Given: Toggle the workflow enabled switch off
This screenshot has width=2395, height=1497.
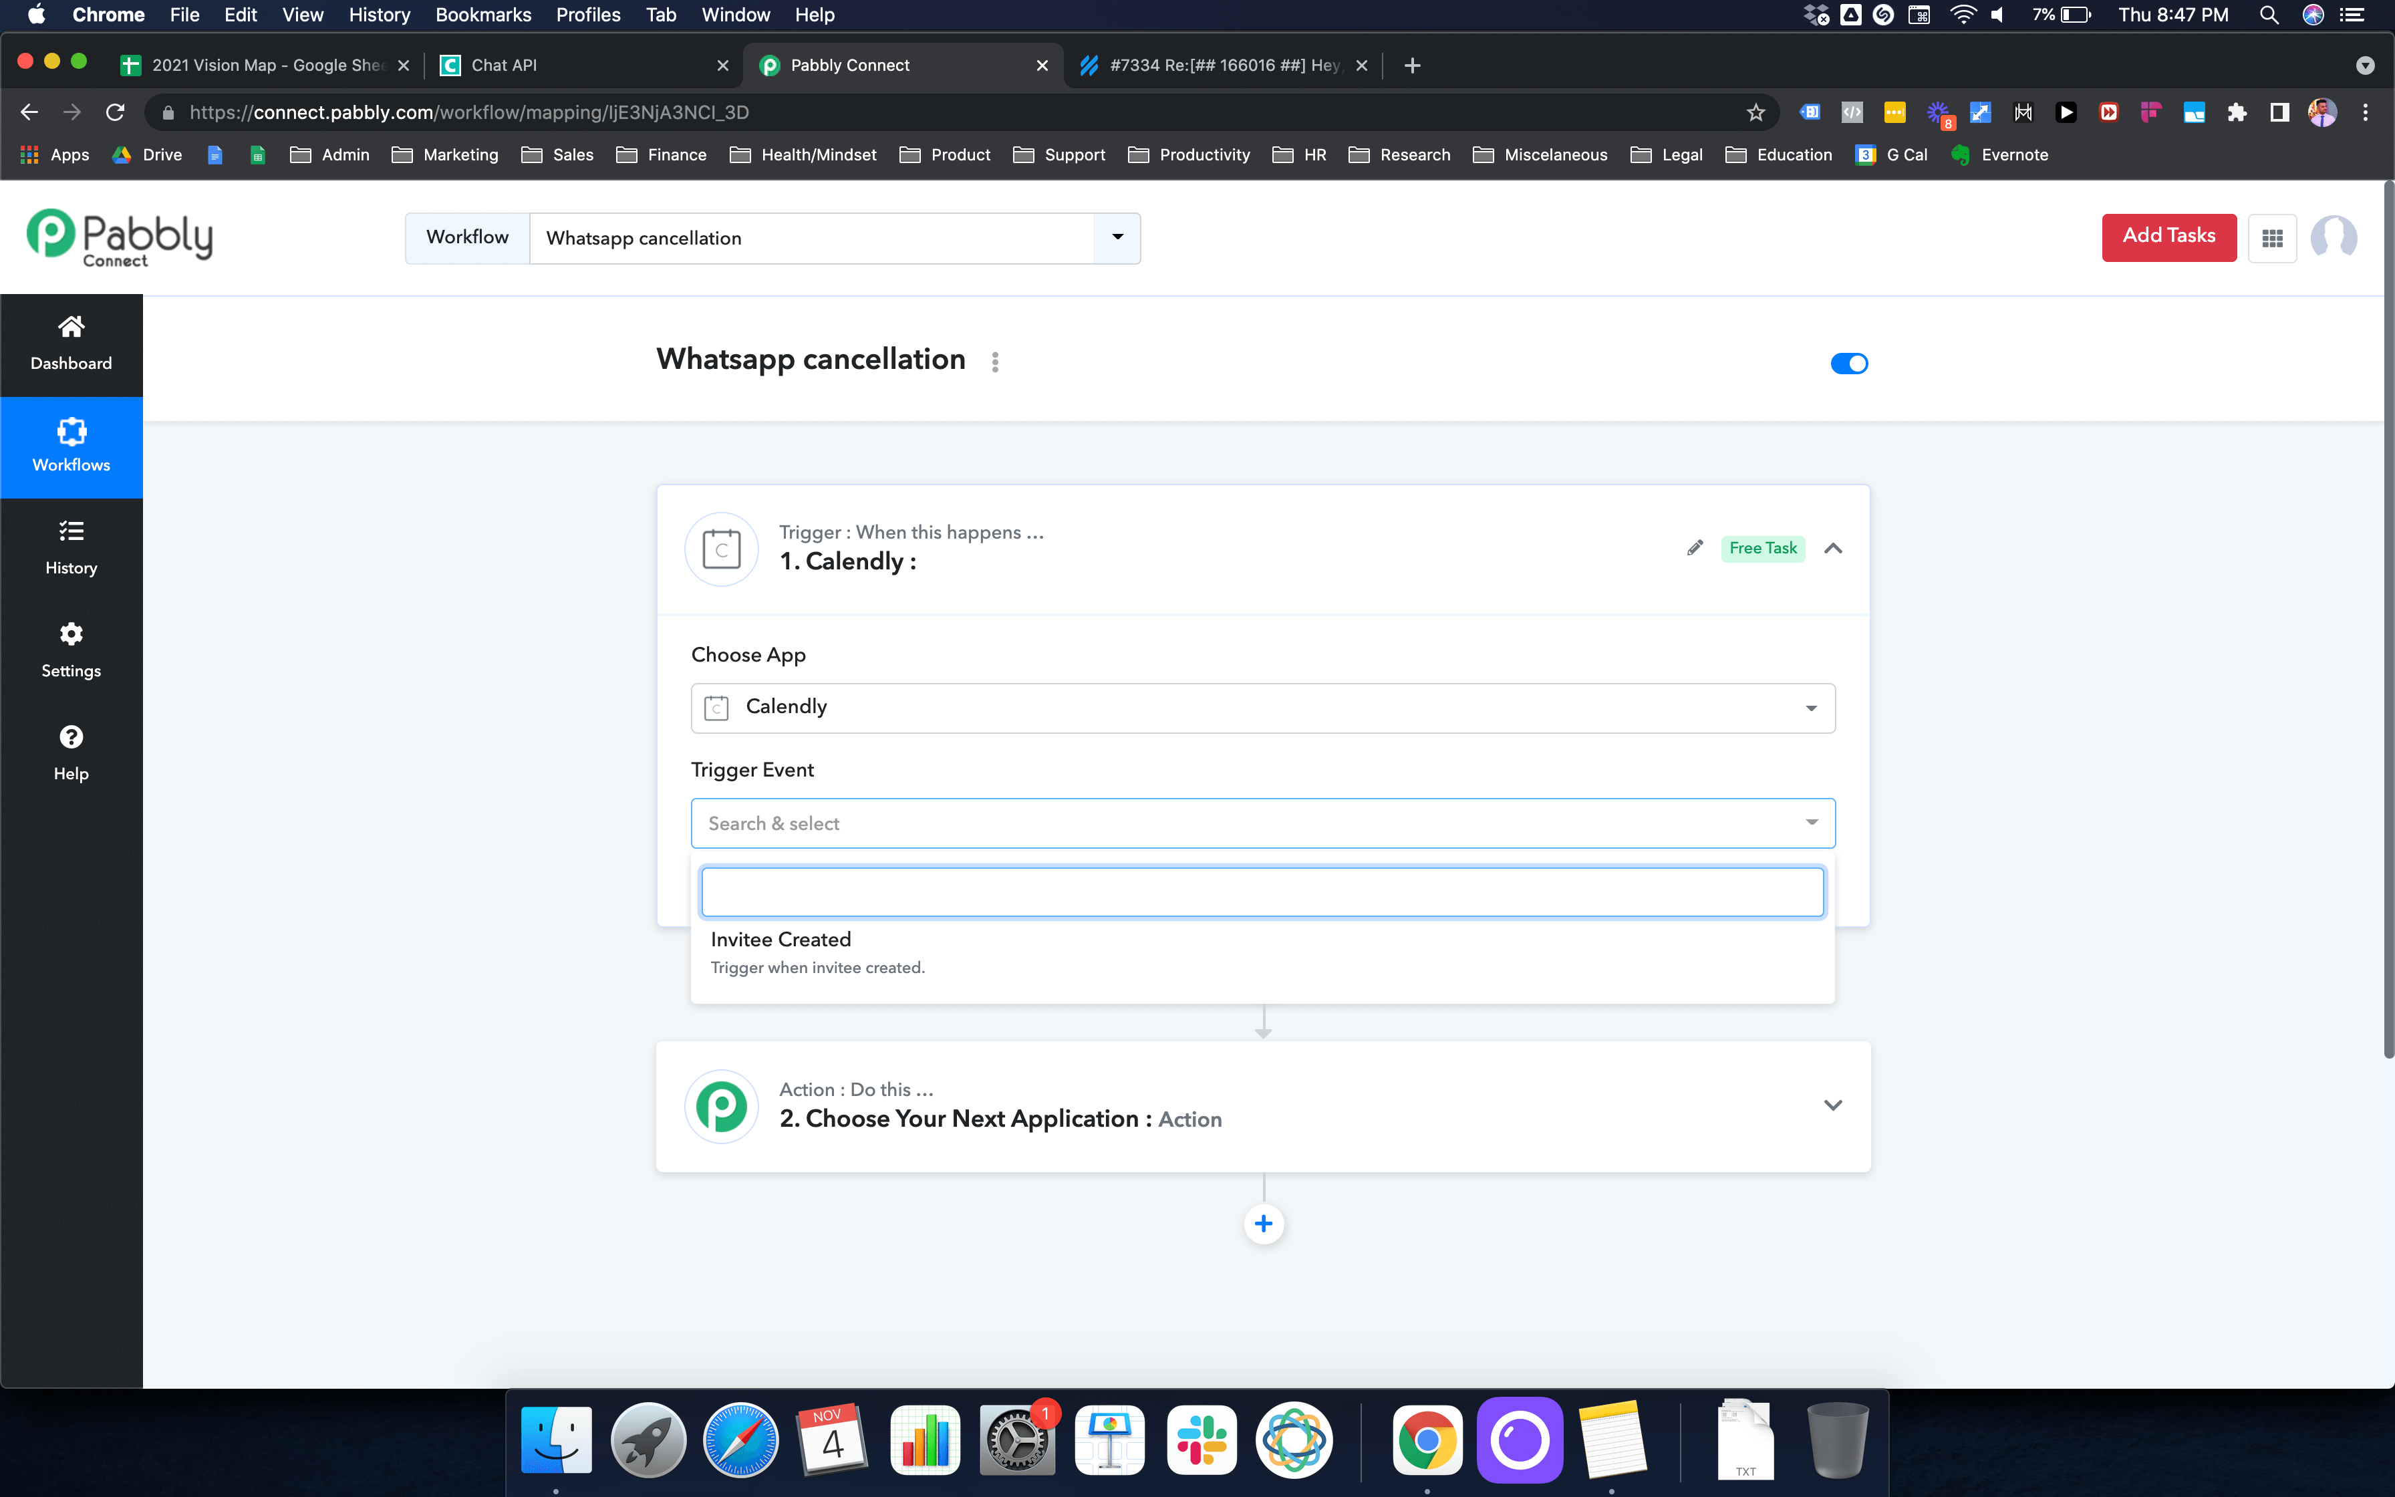Looking at the screenshot, I should [x=1848, y=364].
